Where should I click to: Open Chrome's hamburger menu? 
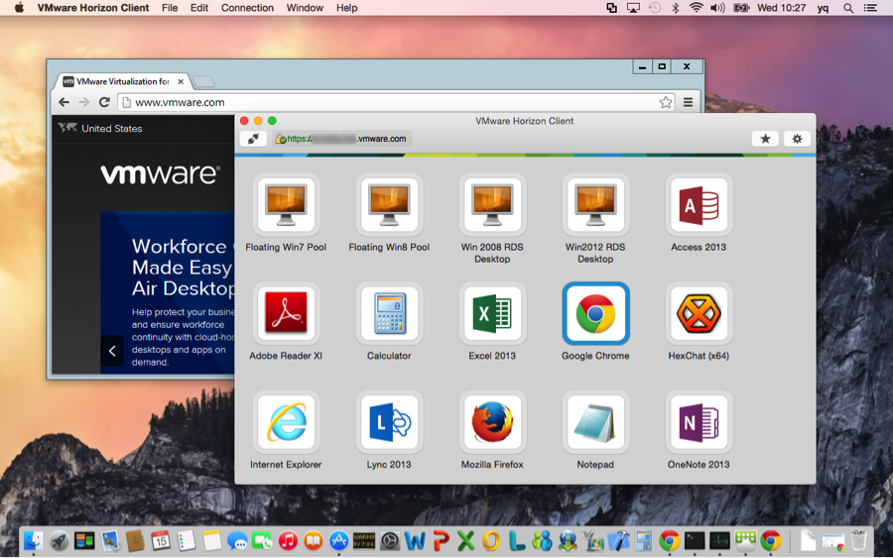click(688, 102)
